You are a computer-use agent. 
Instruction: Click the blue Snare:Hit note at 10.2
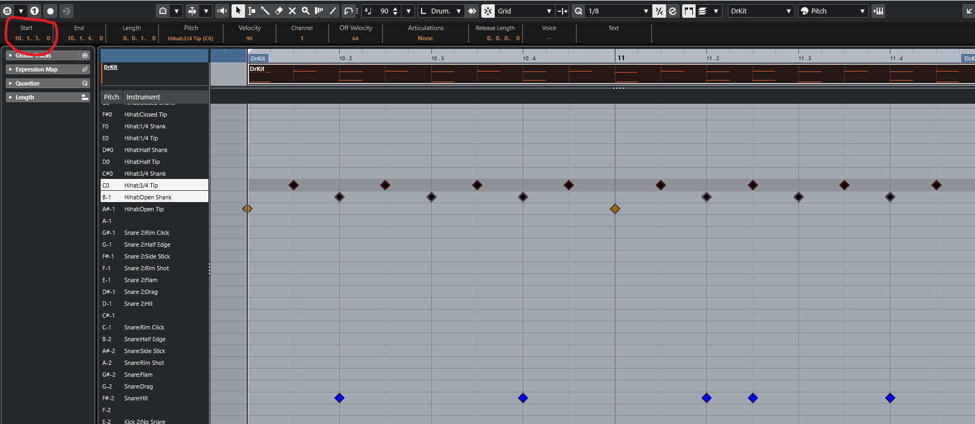point(339,398)
